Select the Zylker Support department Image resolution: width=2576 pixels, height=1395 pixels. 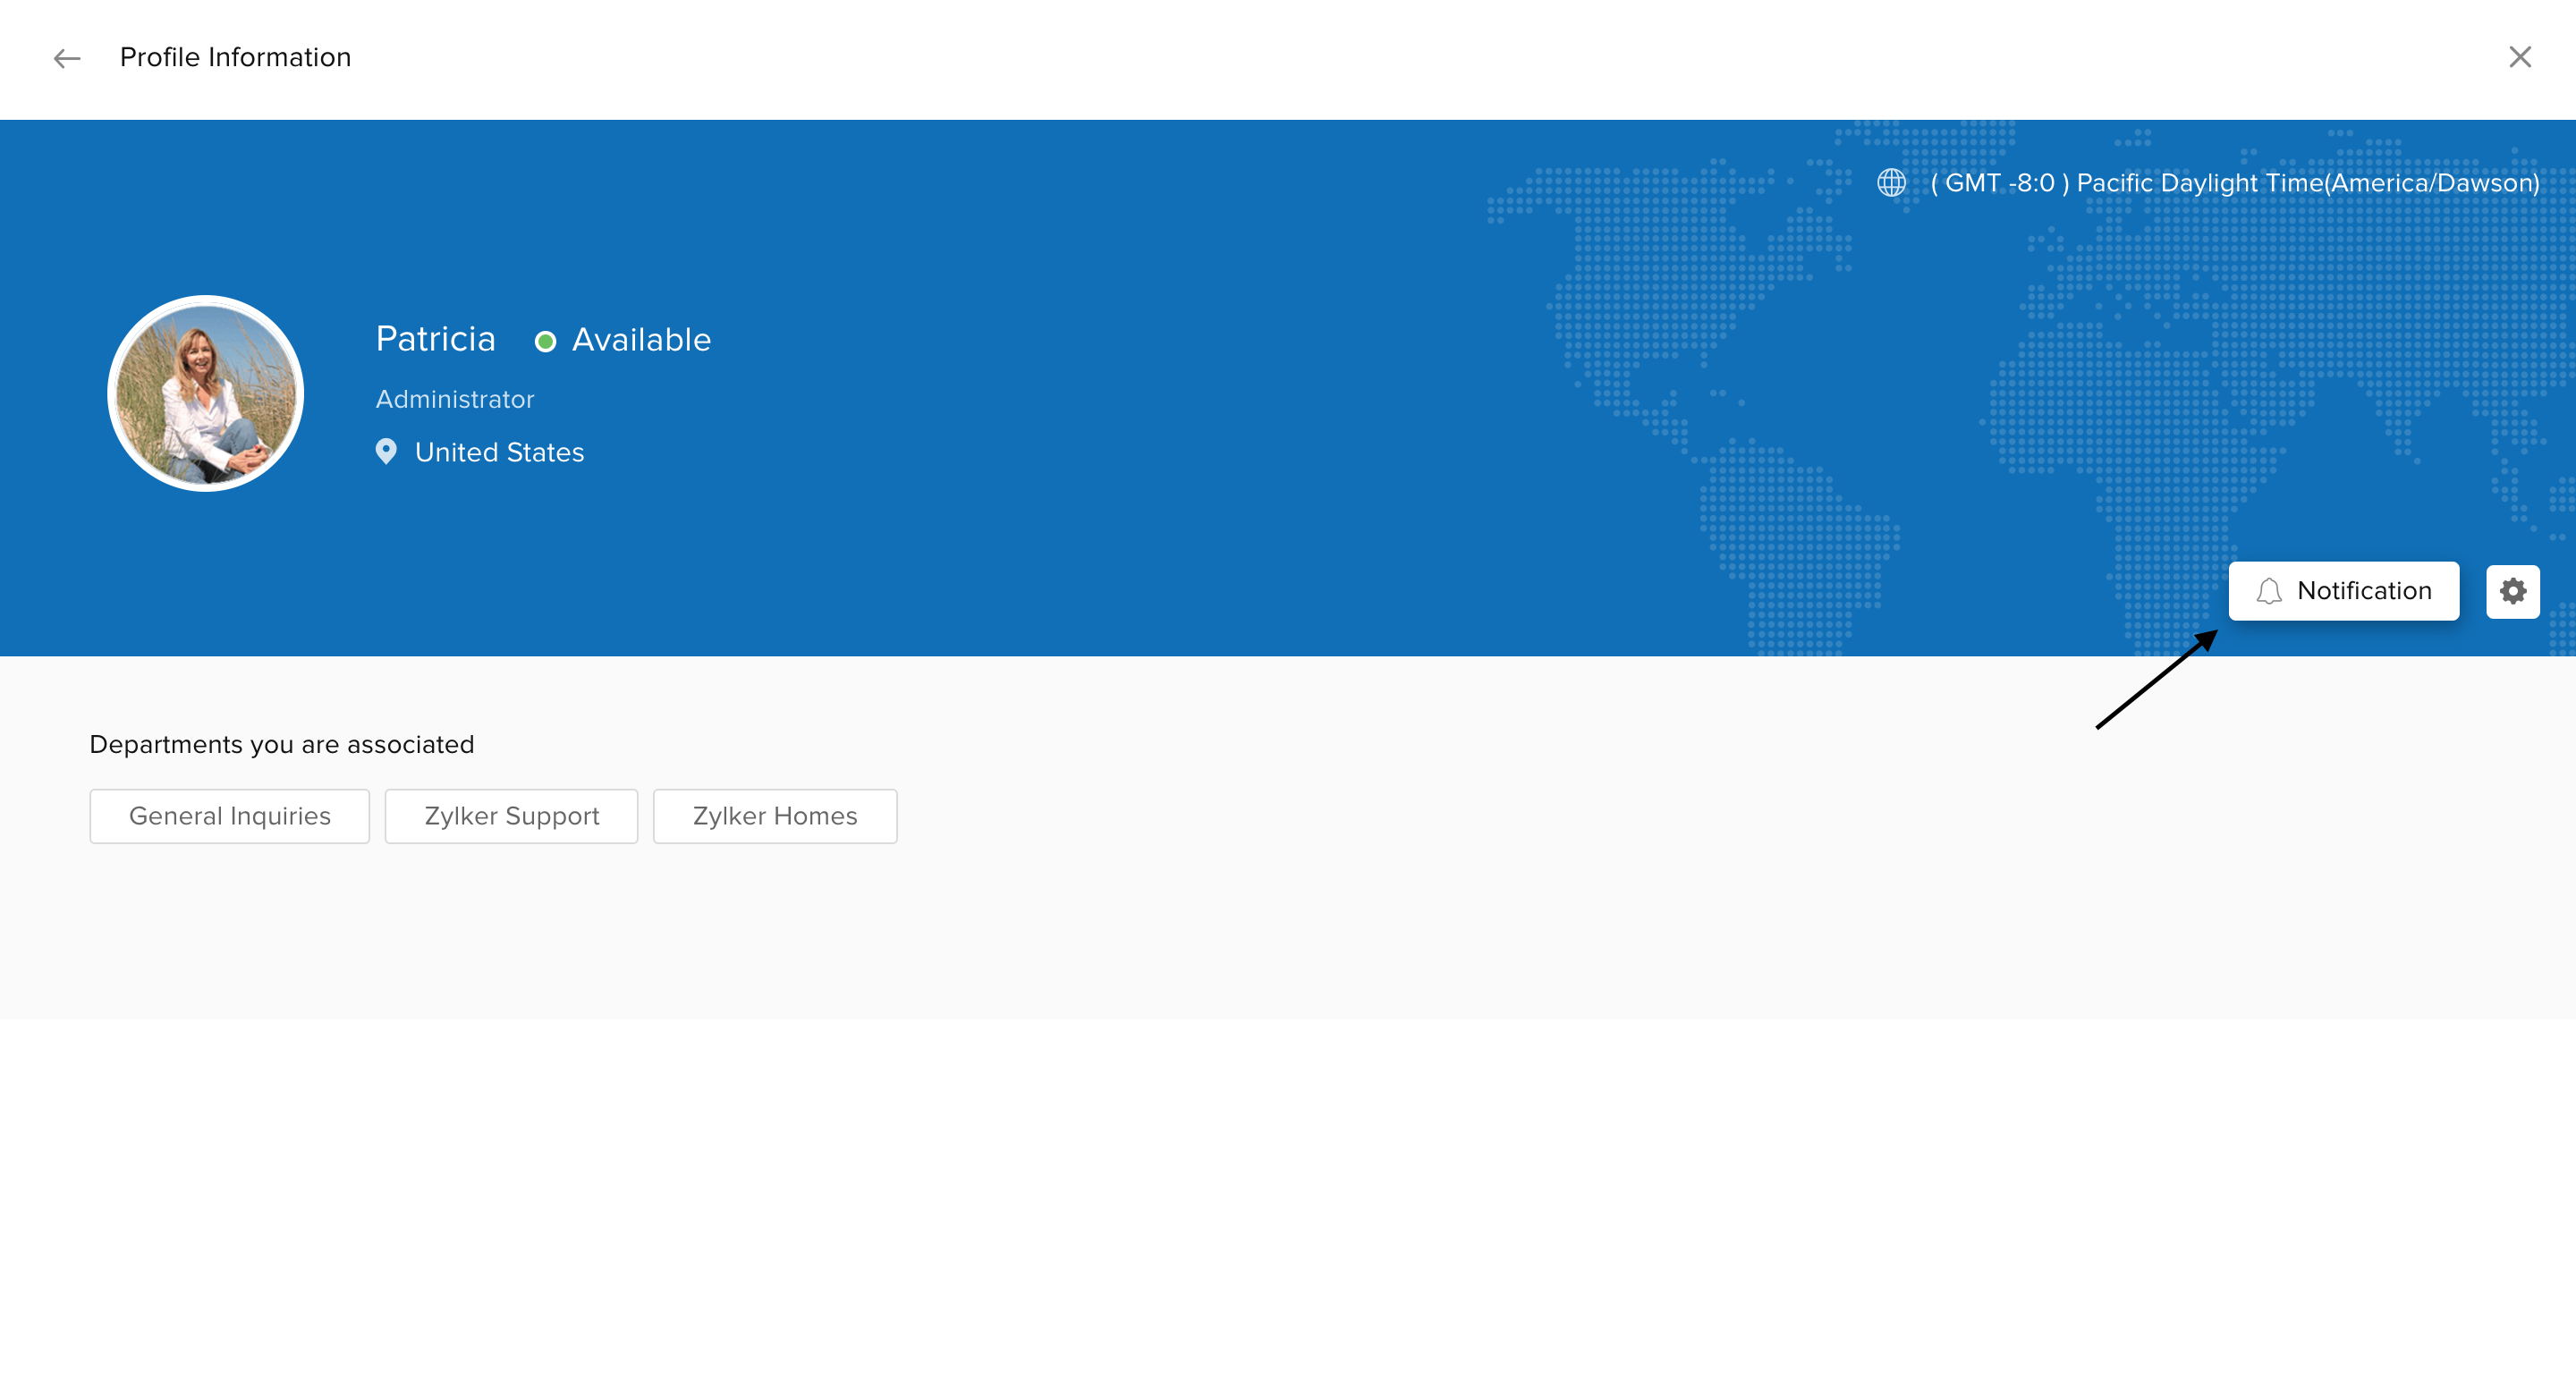(511, 816)
